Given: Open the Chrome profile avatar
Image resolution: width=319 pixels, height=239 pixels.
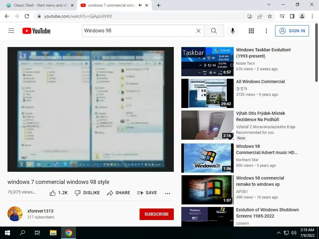Looking at the screenshot, I should pyautogui.click(x=302, y=16).
